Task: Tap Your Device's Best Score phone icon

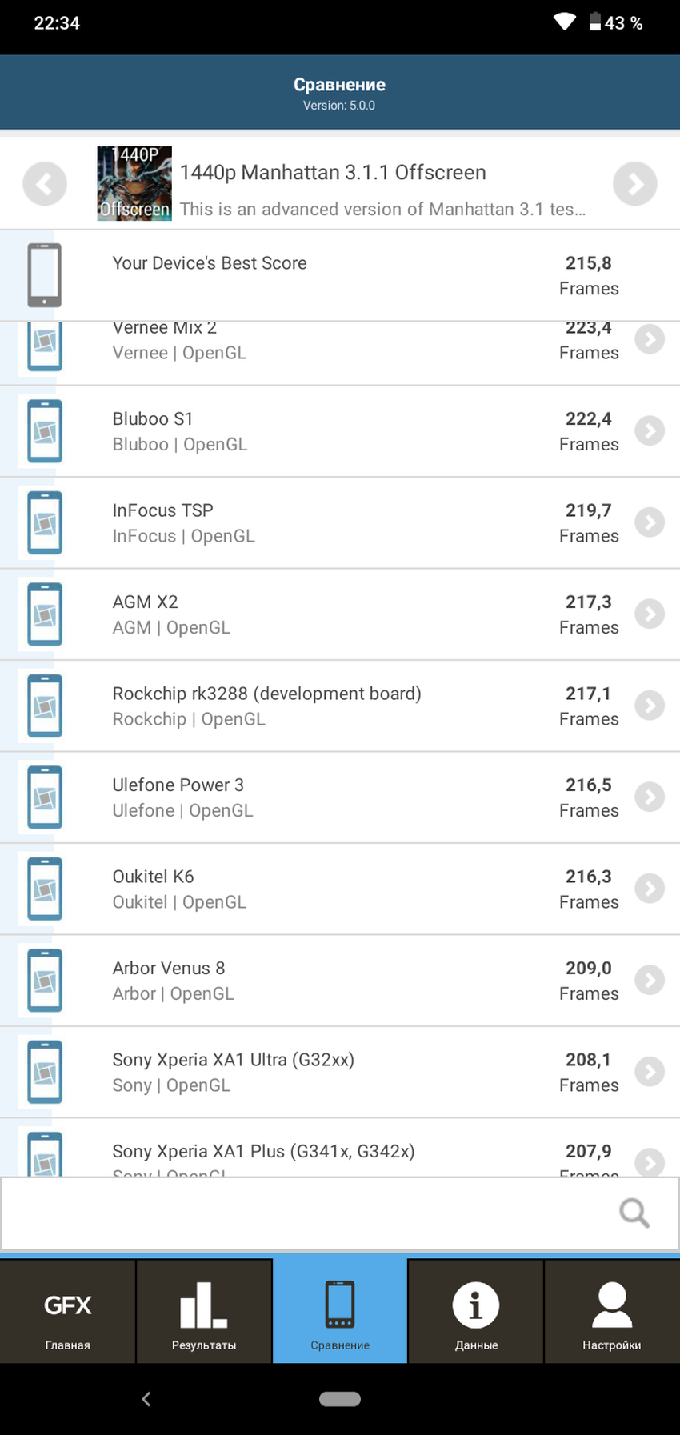Action: (x=45, y=275)
